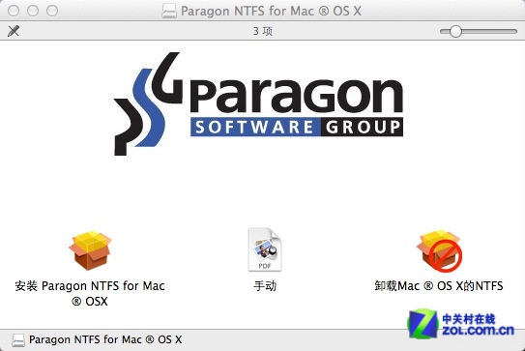525x351 pixels.
Task: Minimize the Paragon NTFS window
Action: coord(33,11)
